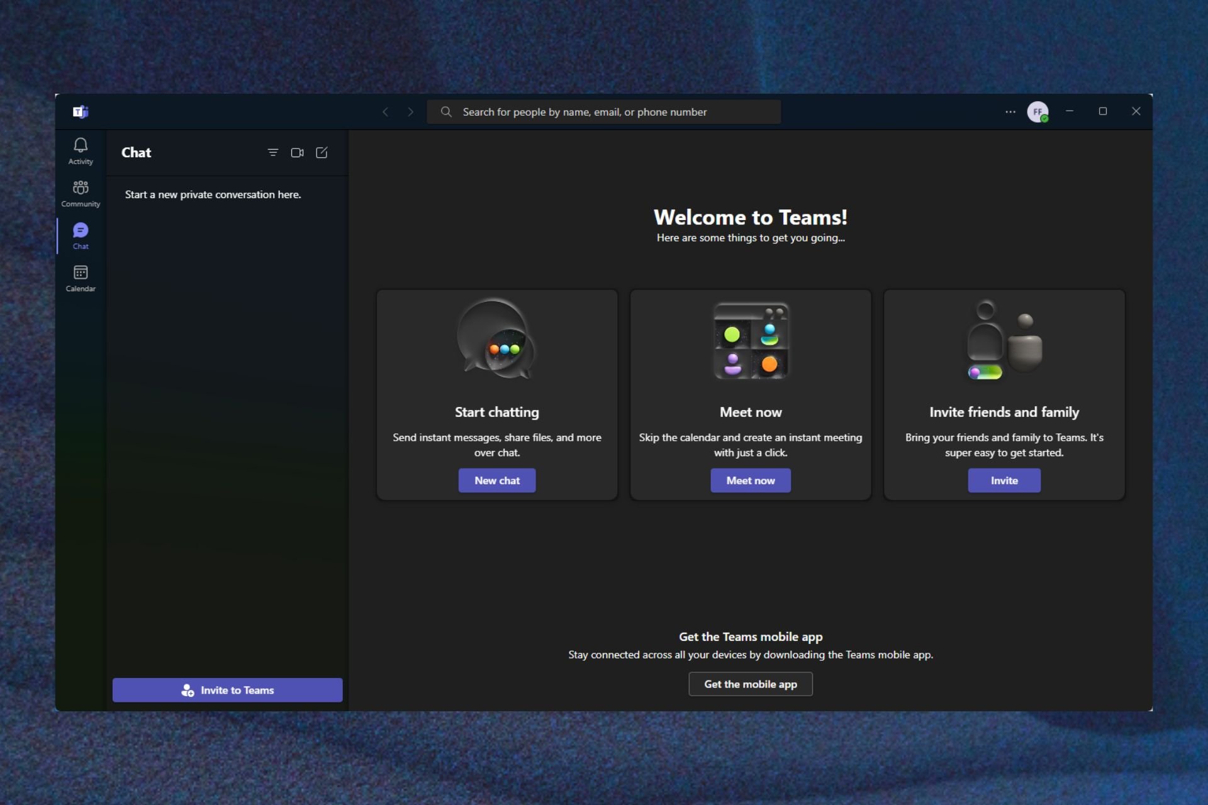Open the Activity feed
The image size is (1208, 805).
coord(80,150)
